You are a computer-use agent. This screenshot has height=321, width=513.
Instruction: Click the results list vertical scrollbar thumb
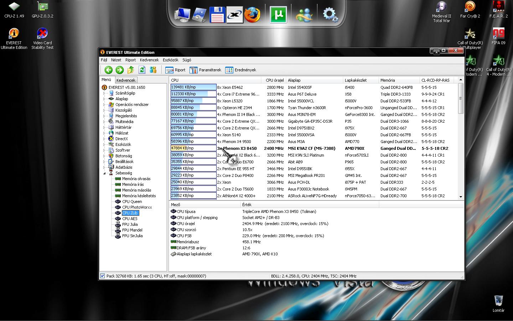click(x=461, y=98)
